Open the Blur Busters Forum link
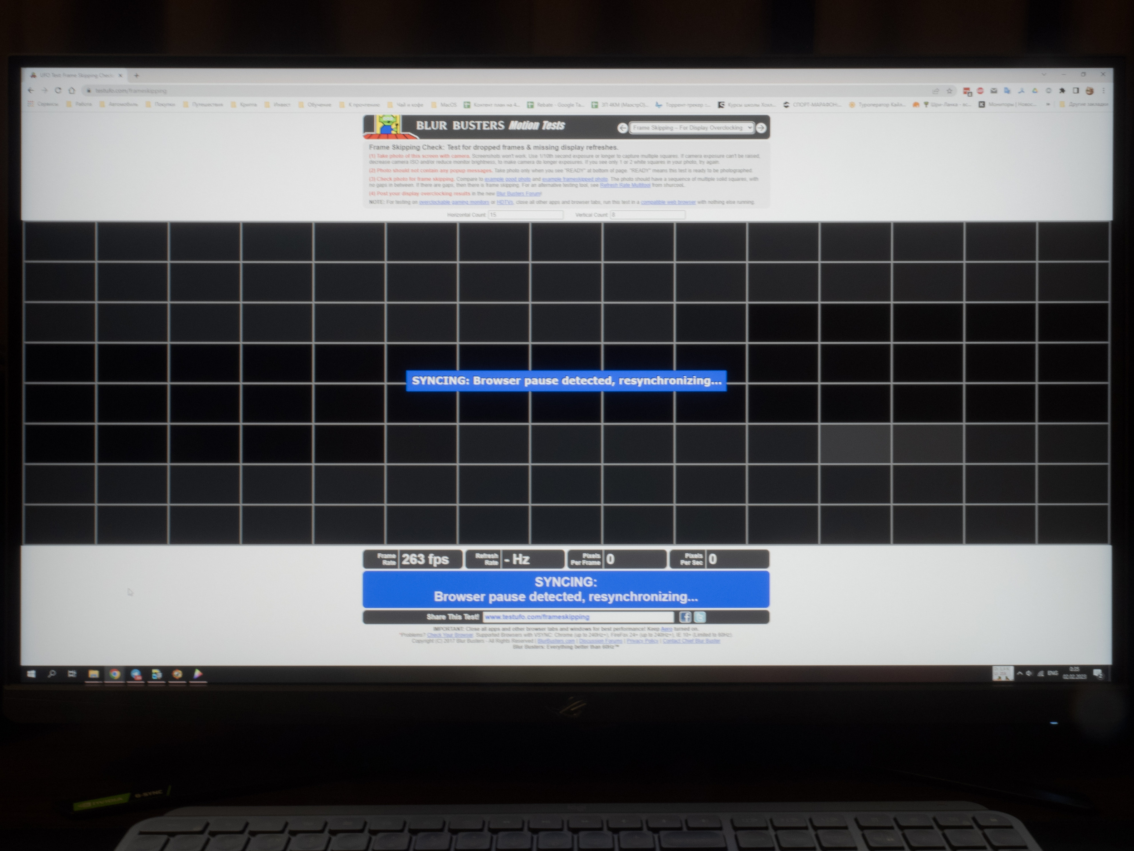The height and width of the screenshot is (851, 1134). click(x=518, y=194)
